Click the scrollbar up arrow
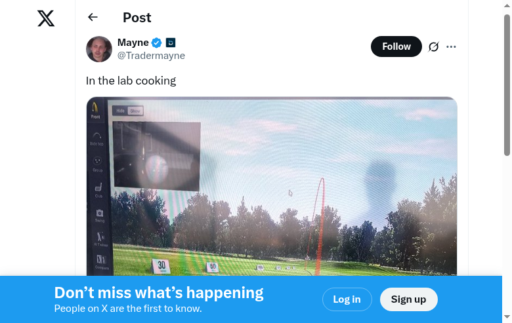The width and height of the screenshot is (512, 323). 507,5
